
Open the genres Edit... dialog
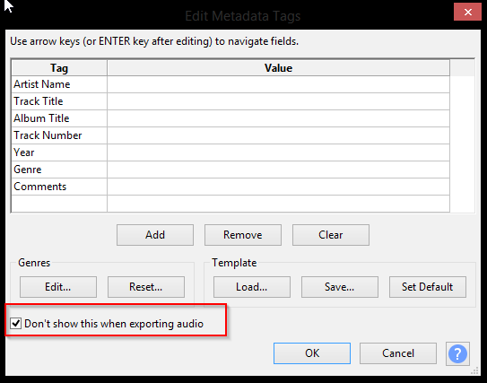pos(58,287)
